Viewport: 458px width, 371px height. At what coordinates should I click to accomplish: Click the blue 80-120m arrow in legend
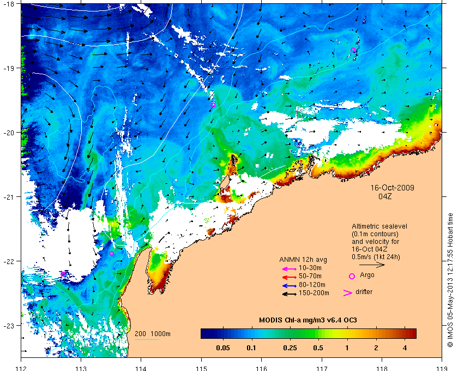point(290,286)
